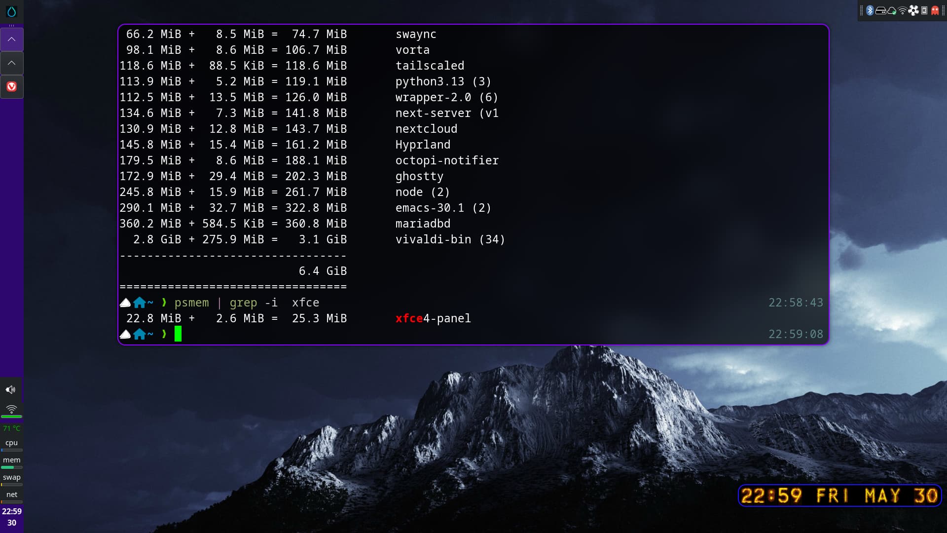947x533 pixels.
Task: Click the 'psmem' command text
Action: tap(191, 303)
